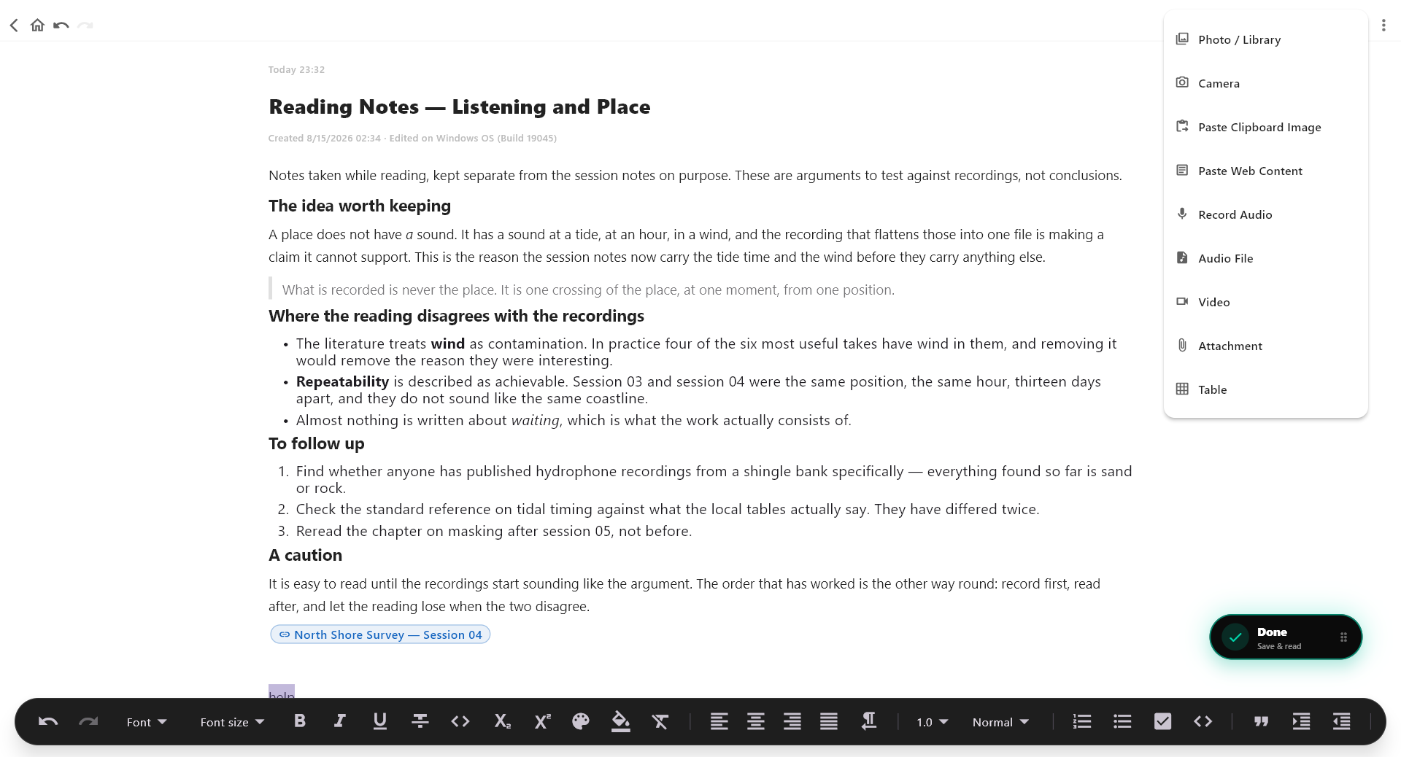Click the Today 23:32 timestamp

[296, 69]
